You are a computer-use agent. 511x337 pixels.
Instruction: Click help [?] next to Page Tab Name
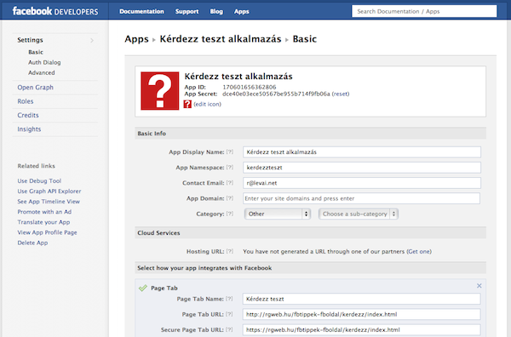[x=229, y=299]
